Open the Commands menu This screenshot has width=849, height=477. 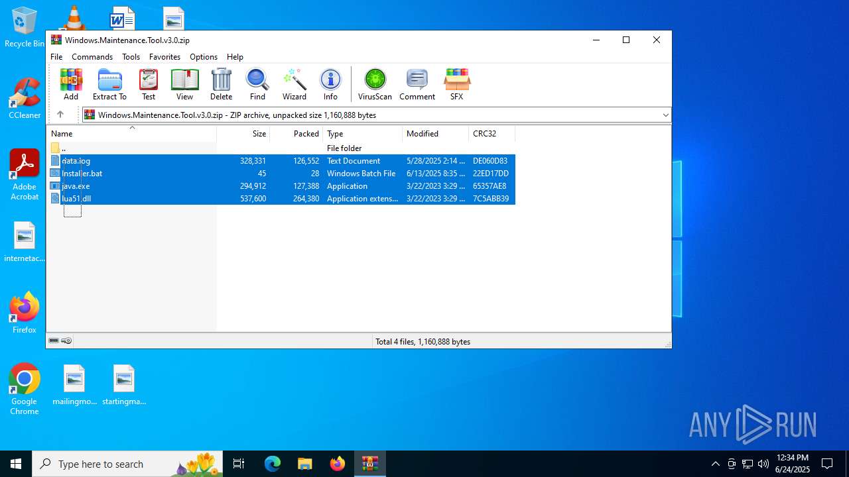coord(92,57)
